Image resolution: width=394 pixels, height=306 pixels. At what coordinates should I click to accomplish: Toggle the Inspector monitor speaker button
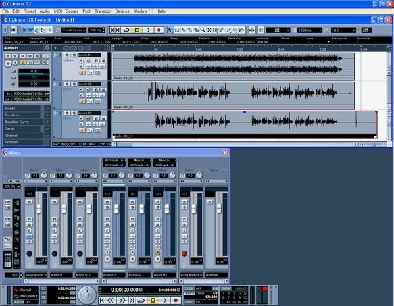coord(15,63)
